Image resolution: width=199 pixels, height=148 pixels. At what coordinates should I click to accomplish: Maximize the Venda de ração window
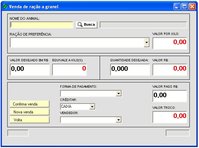point(185,6)
